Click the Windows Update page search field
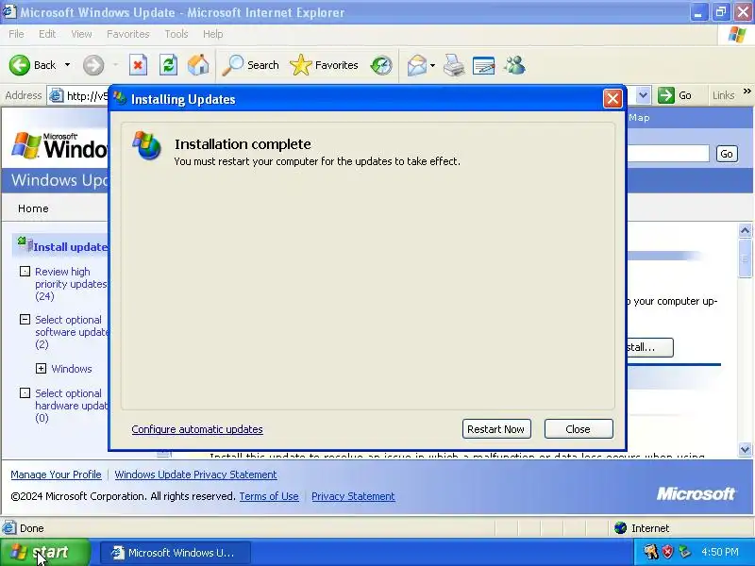Viewport: 755px width, 566px height. click(x=668, y=154)
